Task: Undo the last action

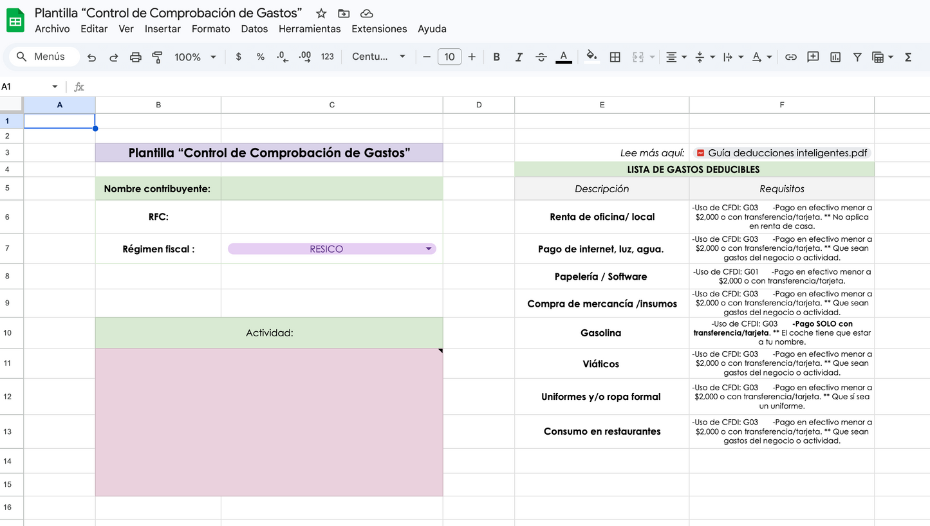Action: (91, 57)
